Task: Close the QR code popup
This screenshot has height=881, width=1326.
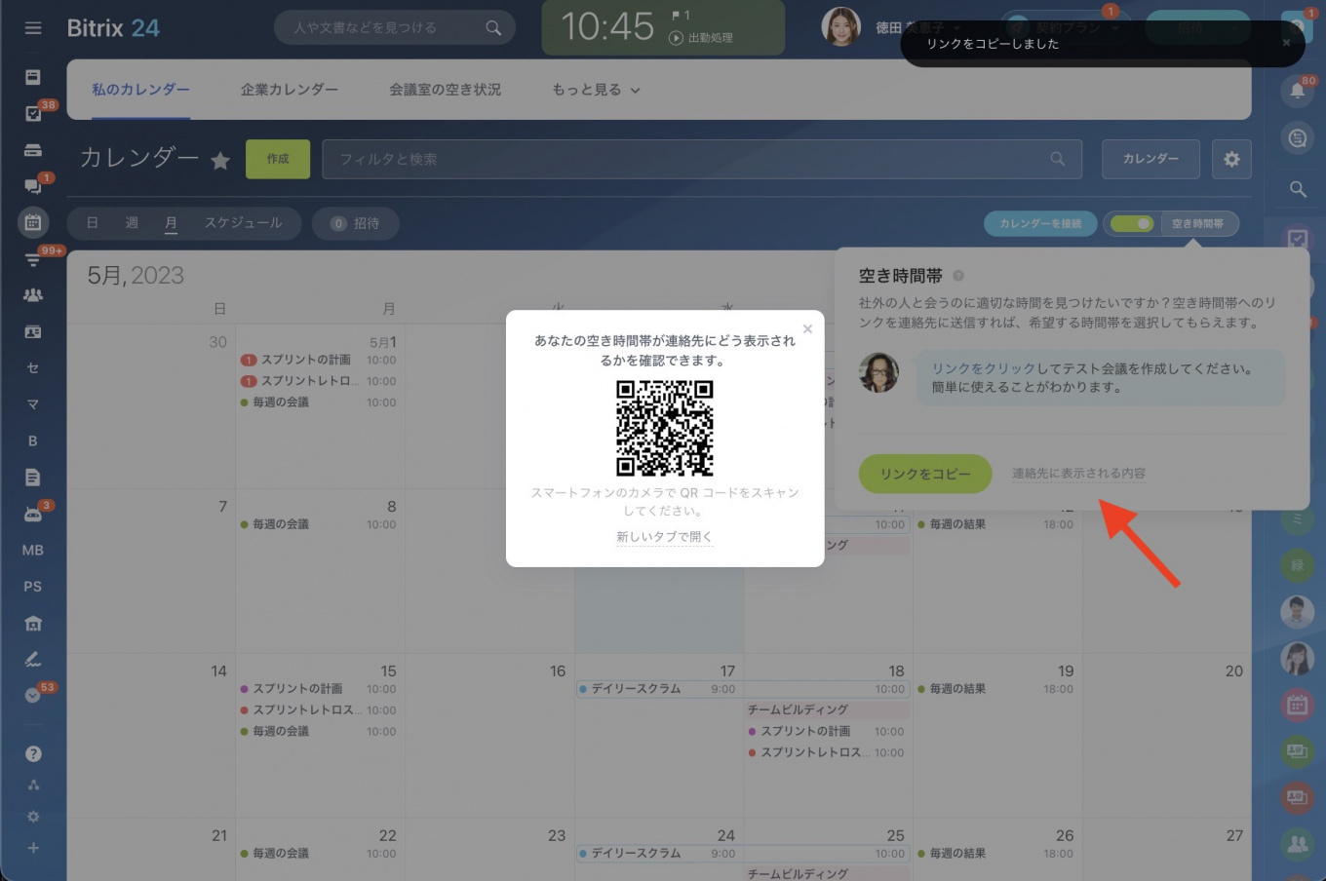Action: (x=807, y=328)
